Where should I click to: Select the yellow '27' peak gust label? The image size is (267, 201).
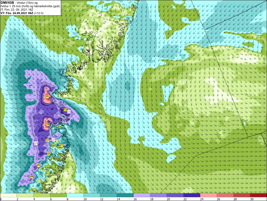62,145
